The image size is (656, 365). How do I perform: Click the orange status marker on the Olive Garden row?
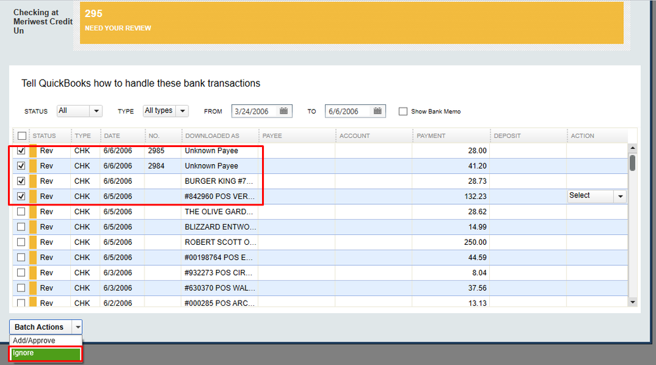[x=33, y=211]
